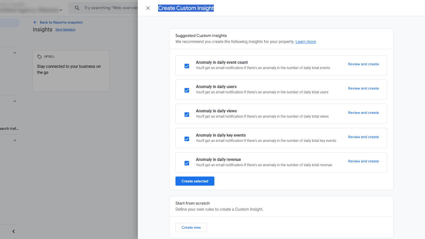This screenshot has height=239, width=425.
Task: Uncheck Anomaly in daily event count
Action: click(x=187, y=66)
